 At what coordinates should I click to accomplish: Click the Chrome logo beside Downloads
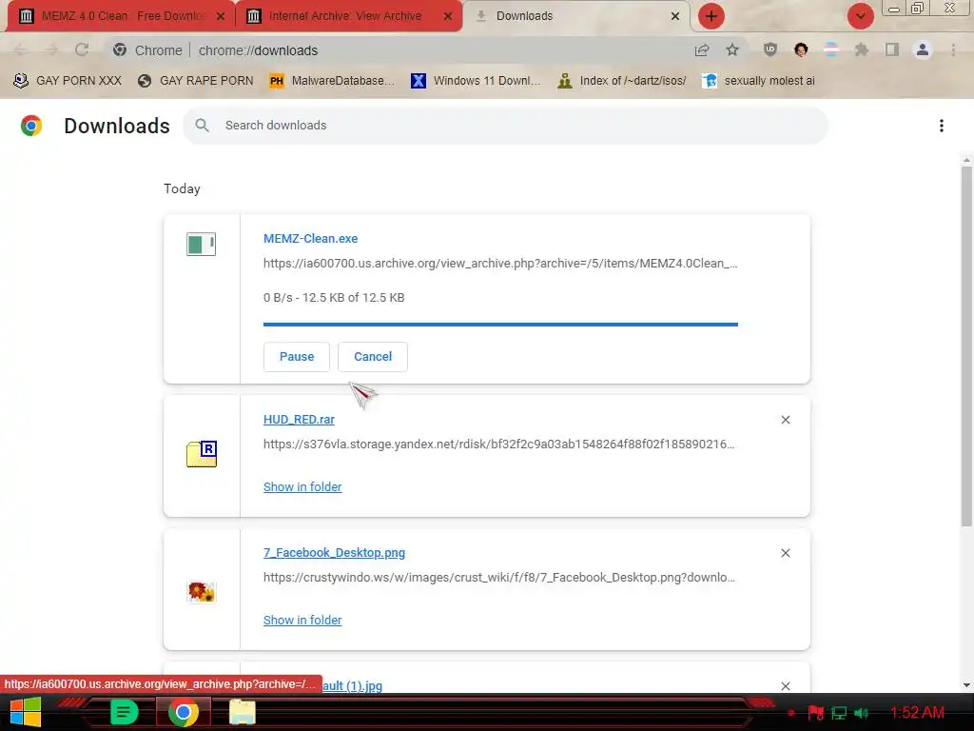pyautogui.click(x=31, y=126)
